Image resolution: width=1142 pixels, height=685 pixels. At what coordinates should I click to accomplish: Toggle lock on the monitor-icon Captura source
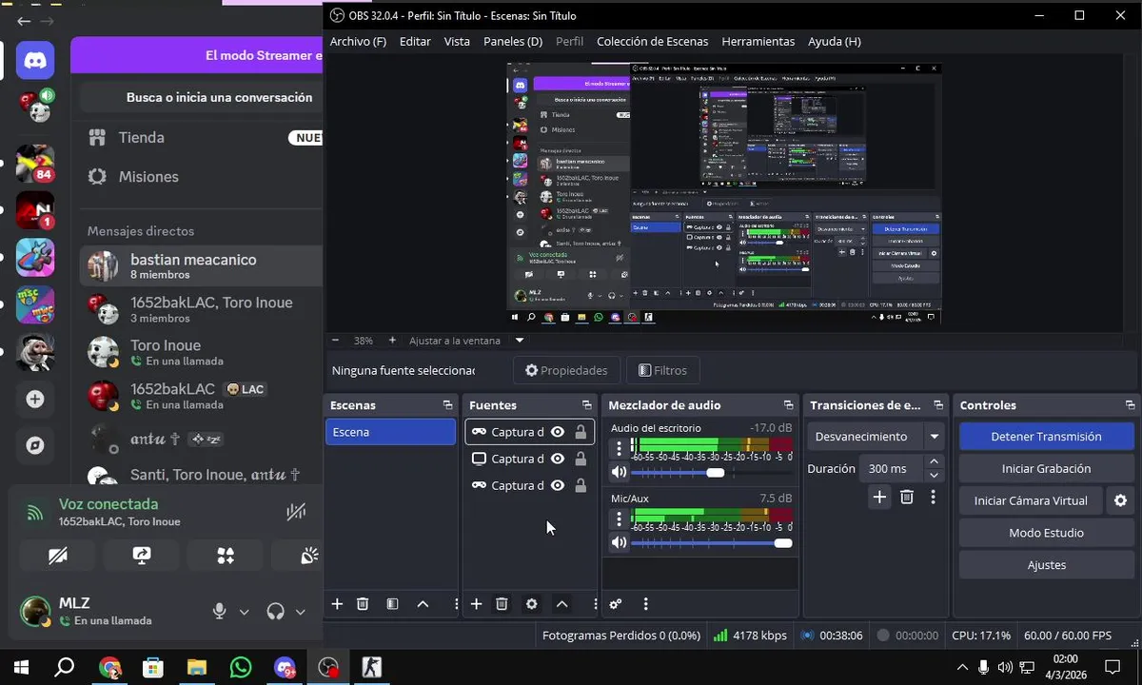(581, 459)
